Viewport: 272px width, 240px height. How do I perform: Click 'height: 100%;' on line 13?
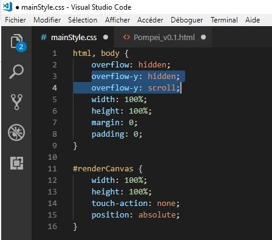pyautogui.click(x=121, y=192)
